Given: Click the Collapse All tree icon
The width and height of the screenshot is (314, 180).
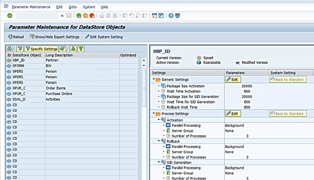Looking at the screenshot, I should click(81, 49).
